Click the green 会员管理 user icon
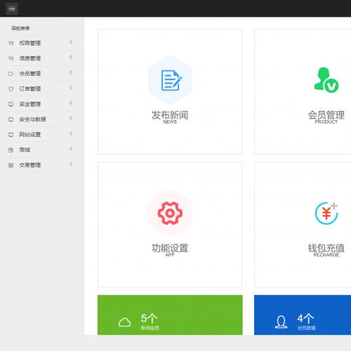The image size is (351, 351). [326, 80]
